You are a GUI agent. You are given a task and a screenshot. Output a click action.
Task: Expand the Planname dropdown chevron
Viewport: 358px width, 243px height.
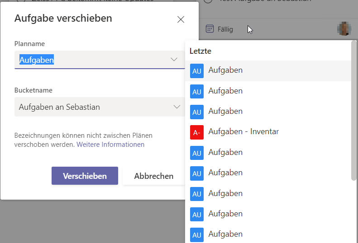pos(174,60)
